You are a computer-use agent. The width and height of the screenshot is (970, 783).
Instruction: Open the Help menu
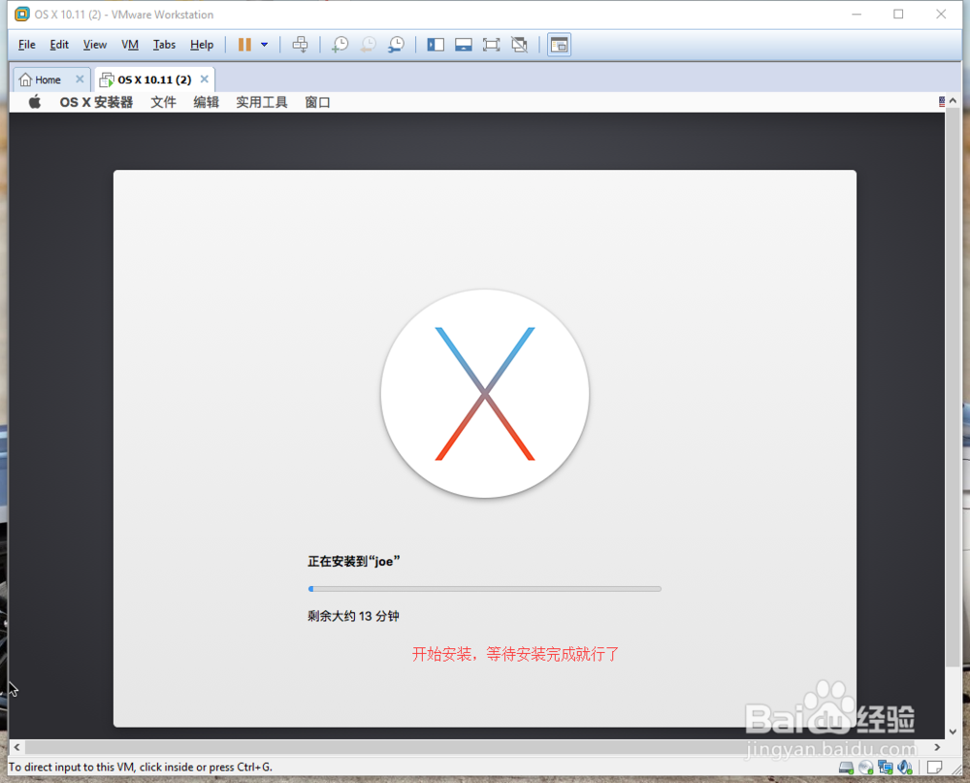(x=202, y=45)
